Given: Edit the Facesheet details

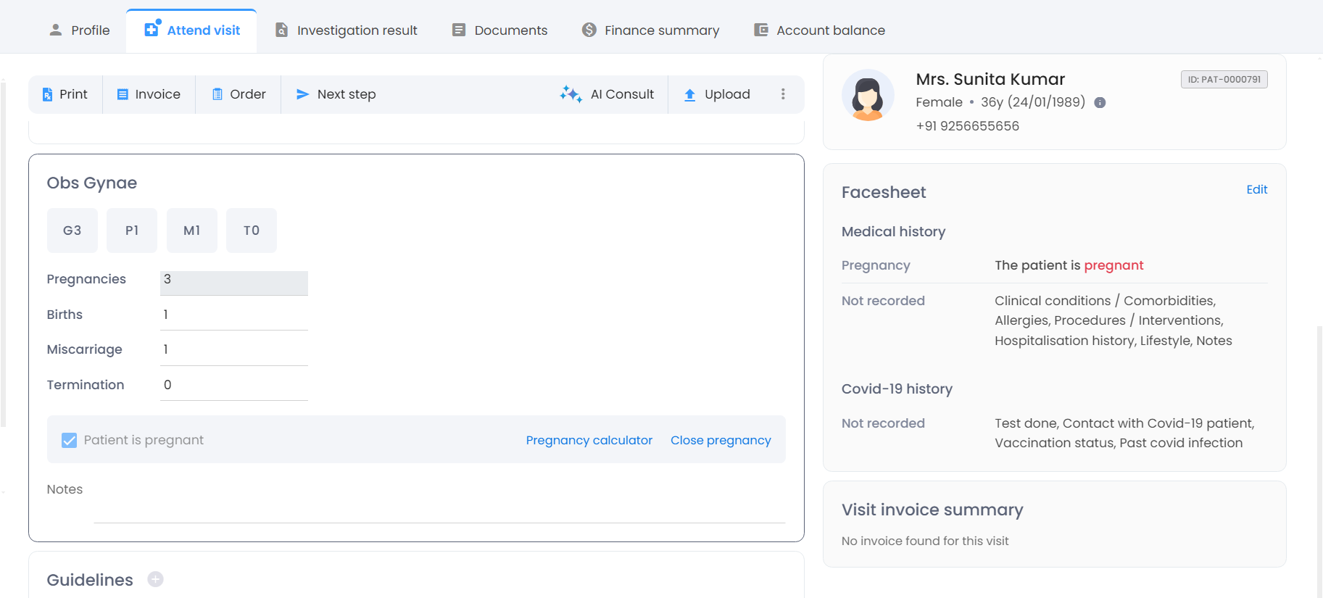Looking at the screenshot, I should (x=1256, y=189).
